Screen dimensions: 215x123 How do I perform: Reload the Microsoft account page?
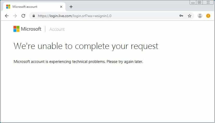coord(23,16)
